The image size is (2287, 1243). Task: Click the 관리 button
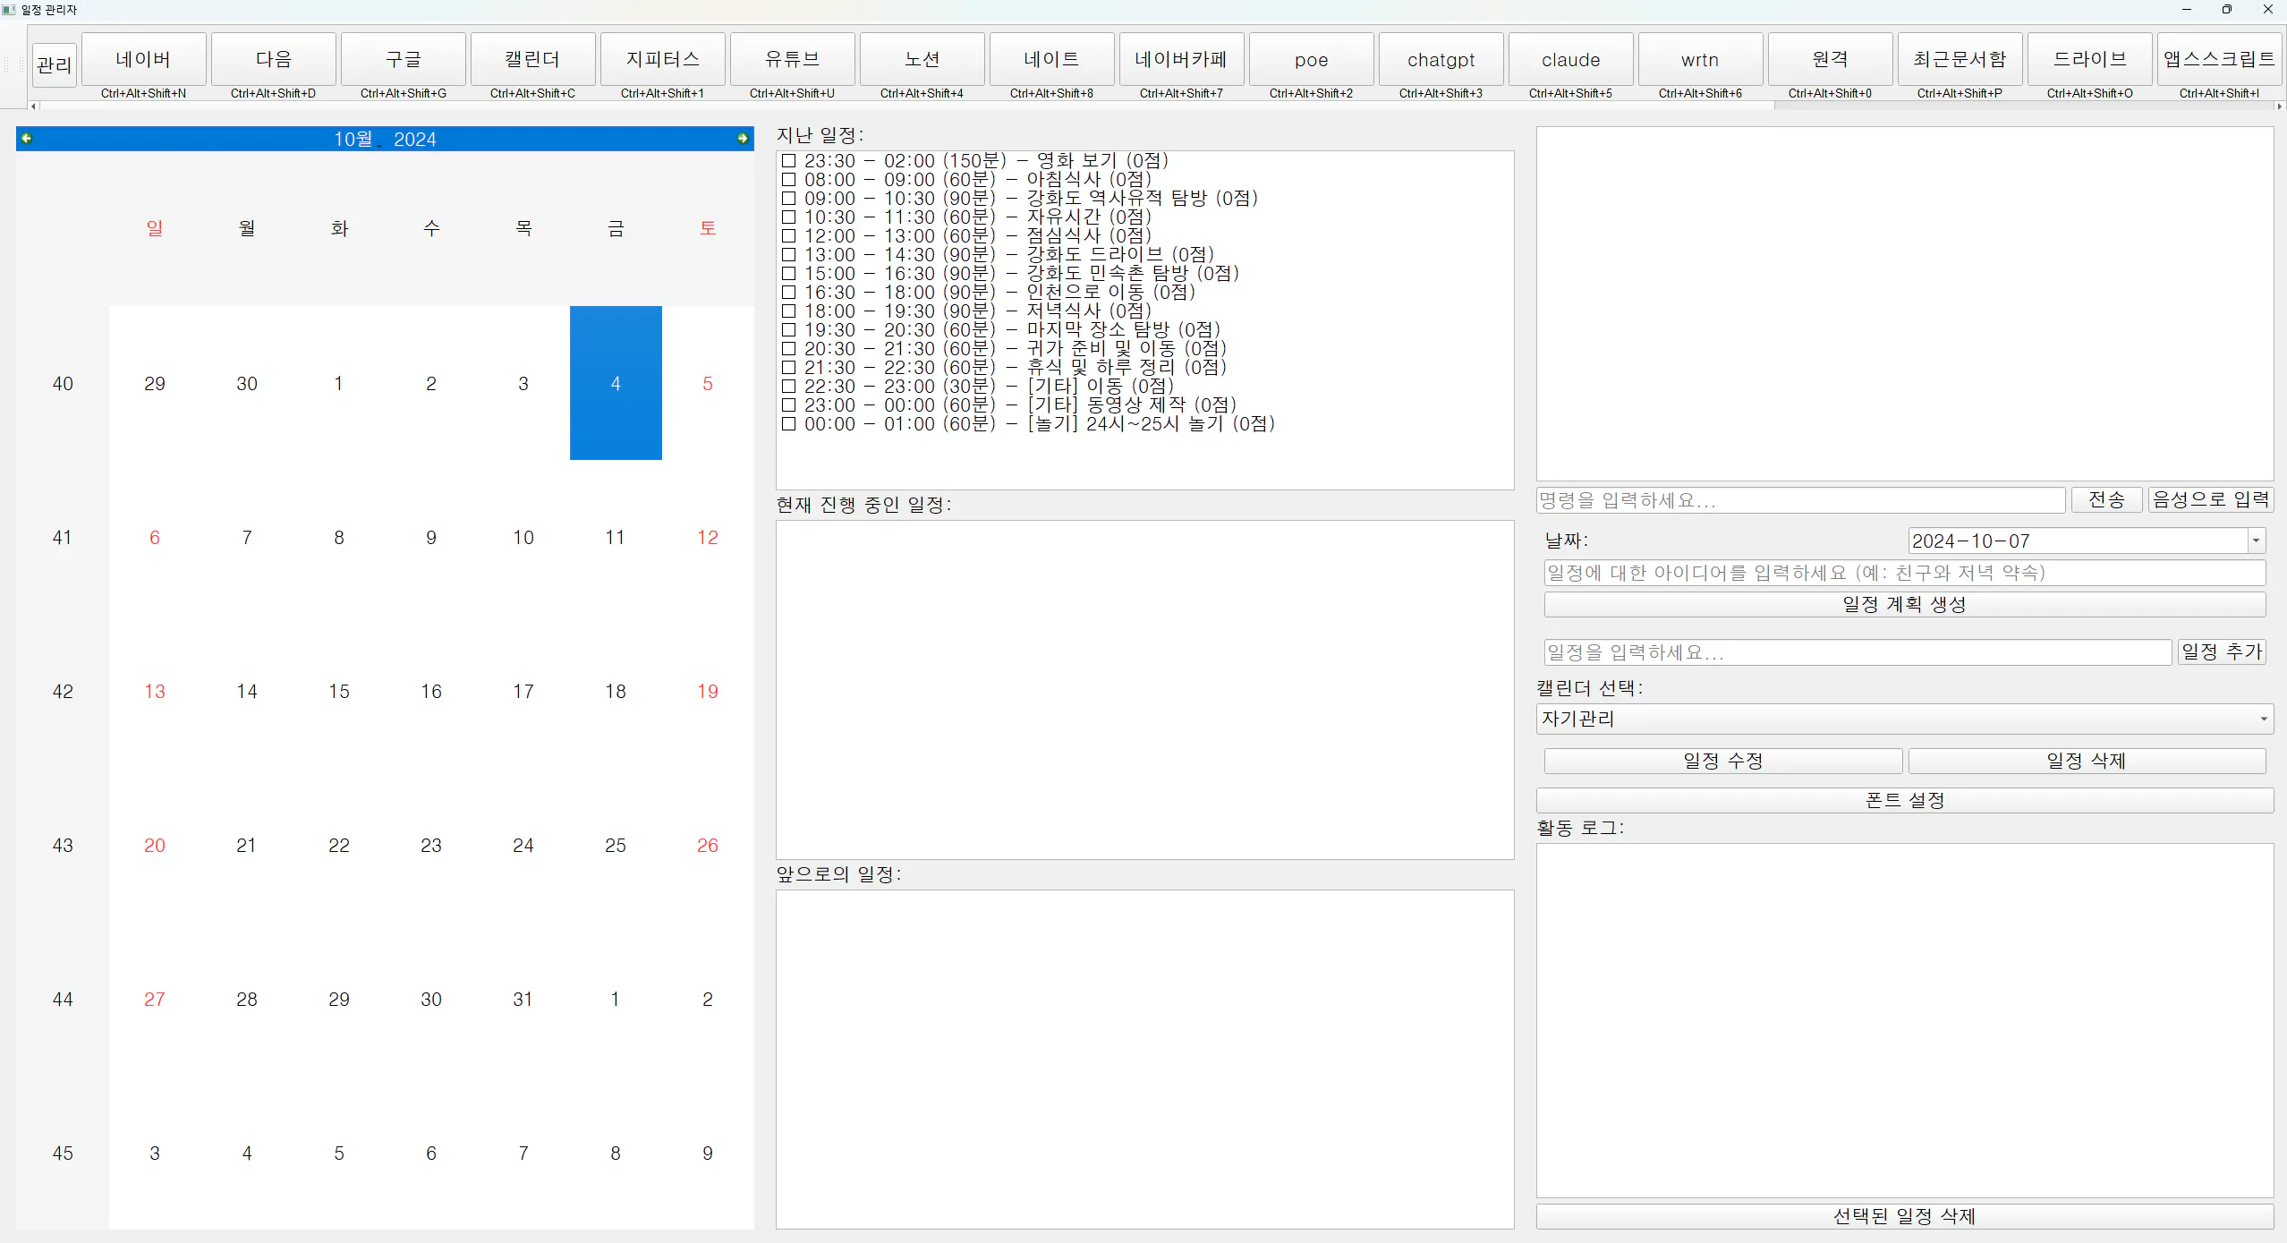tap(55, 64)
